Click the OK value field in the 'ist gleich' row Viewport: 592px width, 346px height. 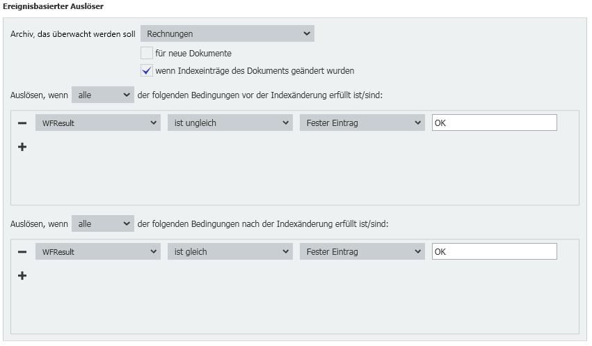pyautogui.click(x=494, y=252)
